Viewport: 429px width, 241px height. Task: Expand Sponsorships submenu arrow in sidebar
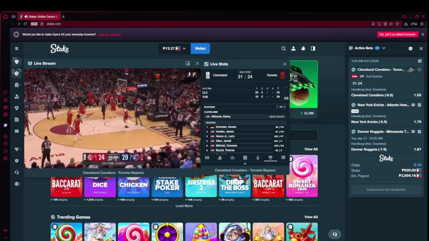tap(20, 149)
